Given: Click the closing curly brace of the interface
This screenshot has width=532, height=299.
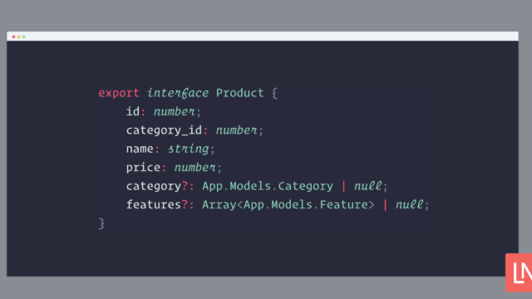Looking at the screenshot, I should tap(101, 223).
